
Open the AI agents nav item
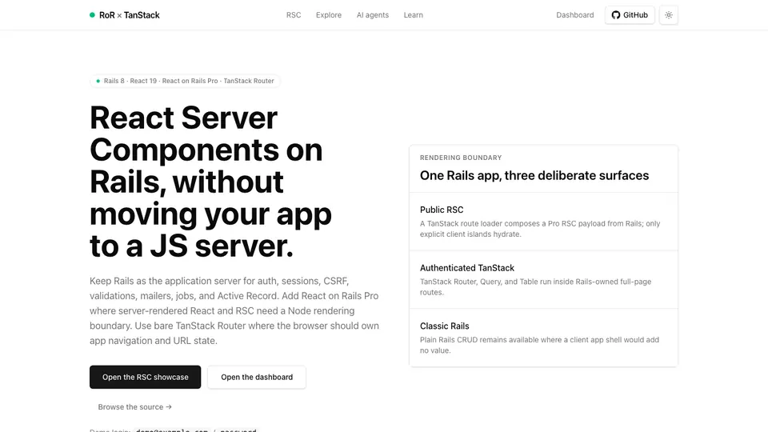(372, 15)
